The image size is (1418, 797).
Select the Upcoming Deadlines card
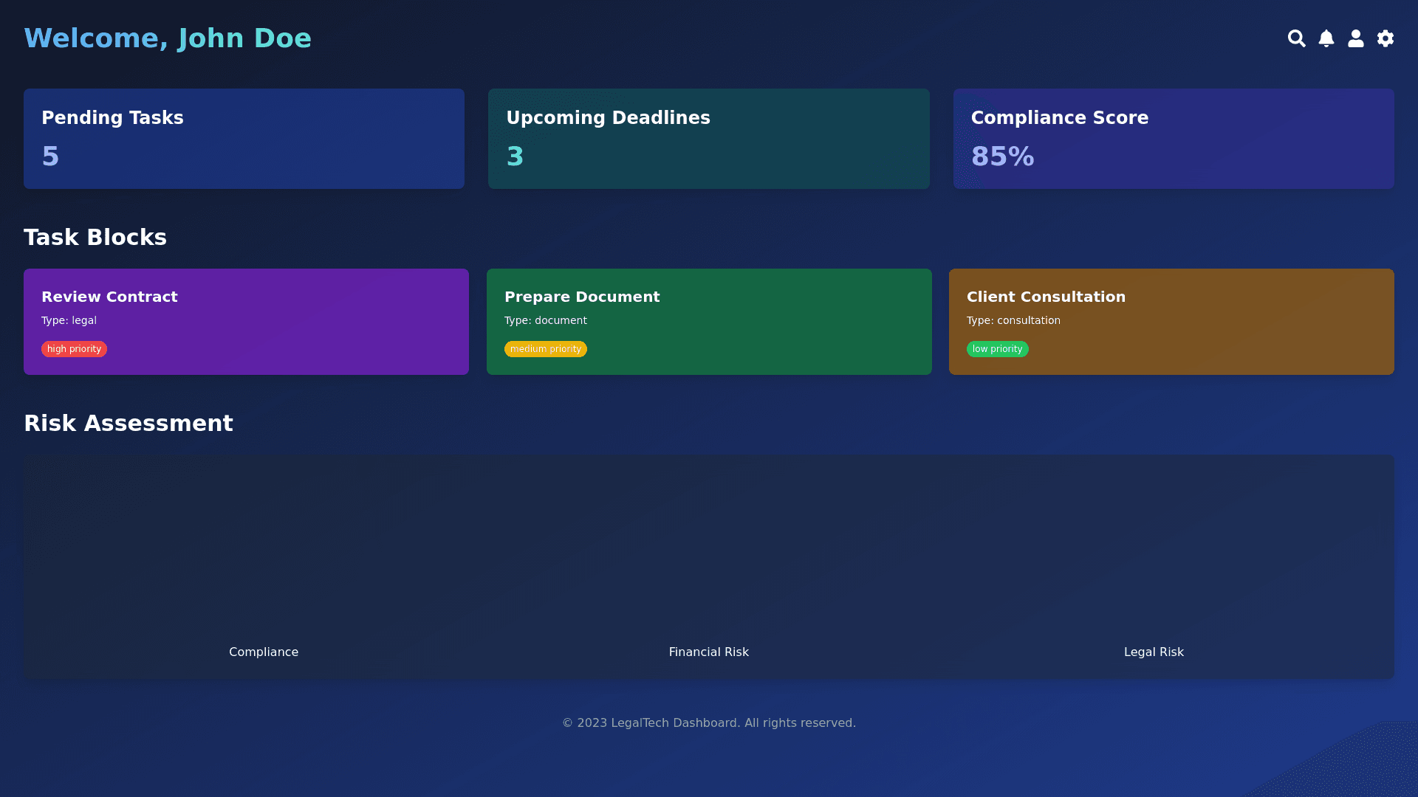click(708, 139)
